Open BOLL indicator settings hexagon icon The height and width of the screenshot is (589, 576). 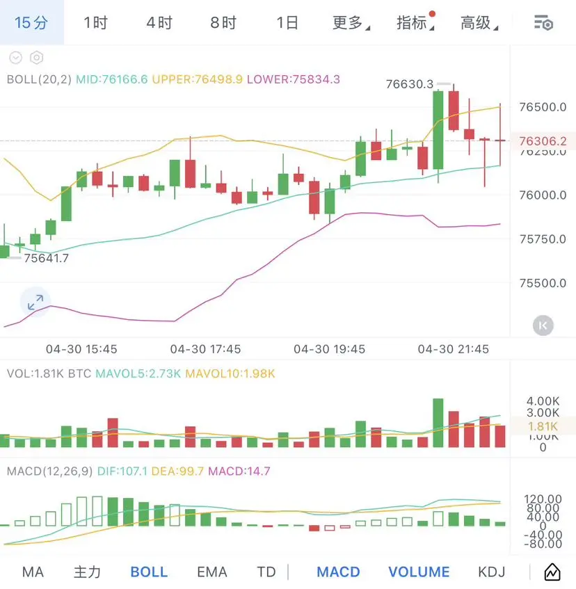36,58
